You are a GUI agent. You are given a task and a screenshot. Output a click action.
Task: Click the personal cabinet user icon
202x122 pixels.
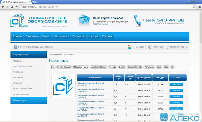coord(129,47)
